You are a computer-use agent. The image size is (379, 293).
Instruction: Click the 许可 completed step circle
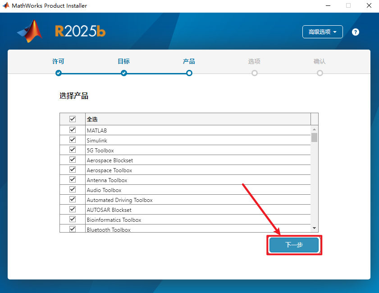(59, 73)
